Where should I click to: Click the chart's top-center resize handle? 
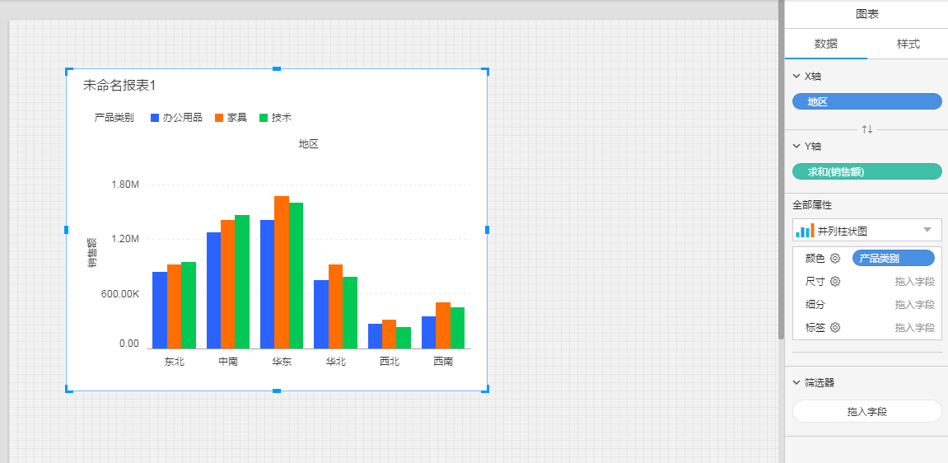click(x=277, y=69)
